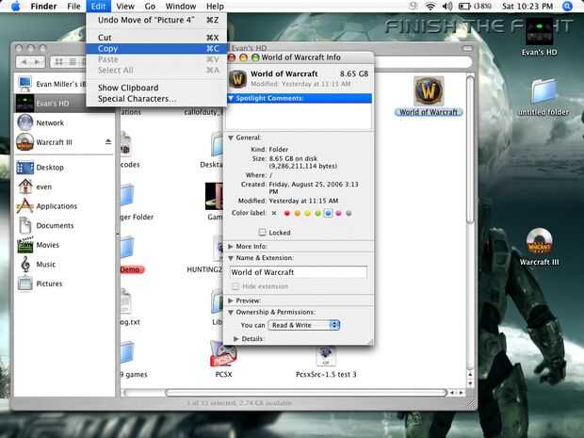Click the volume icon in menu bar
The width and height of the screenshot is (584, 438).
447,7
